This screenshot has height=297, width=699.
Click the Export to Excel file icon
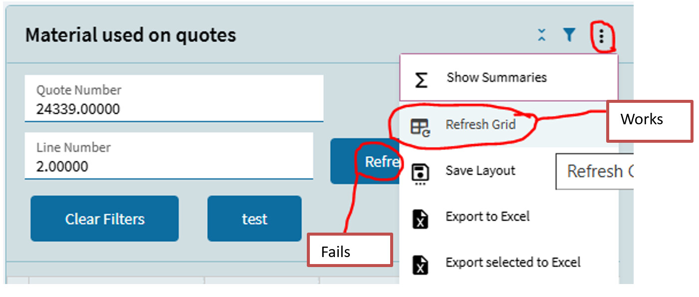pyautogui.click(x=420, y=219)
